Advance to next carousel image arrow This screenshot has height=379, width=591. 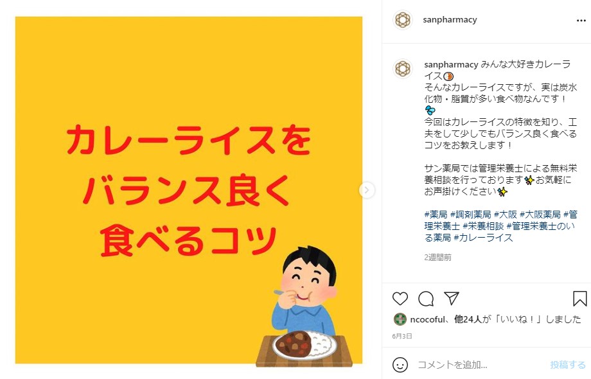tap(367, 190)
